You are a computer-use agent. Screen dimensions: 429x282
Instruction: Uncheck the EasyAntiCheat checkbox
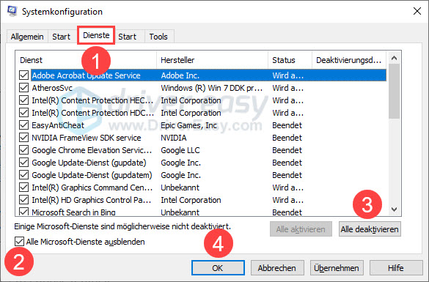coord(23,125)
